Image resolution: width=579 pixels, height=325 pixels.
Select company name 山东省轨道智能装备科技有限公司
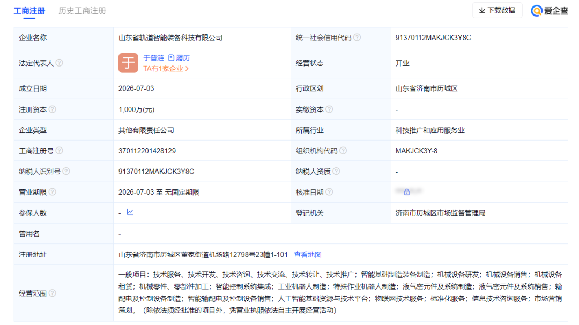[x=170, y=38]
